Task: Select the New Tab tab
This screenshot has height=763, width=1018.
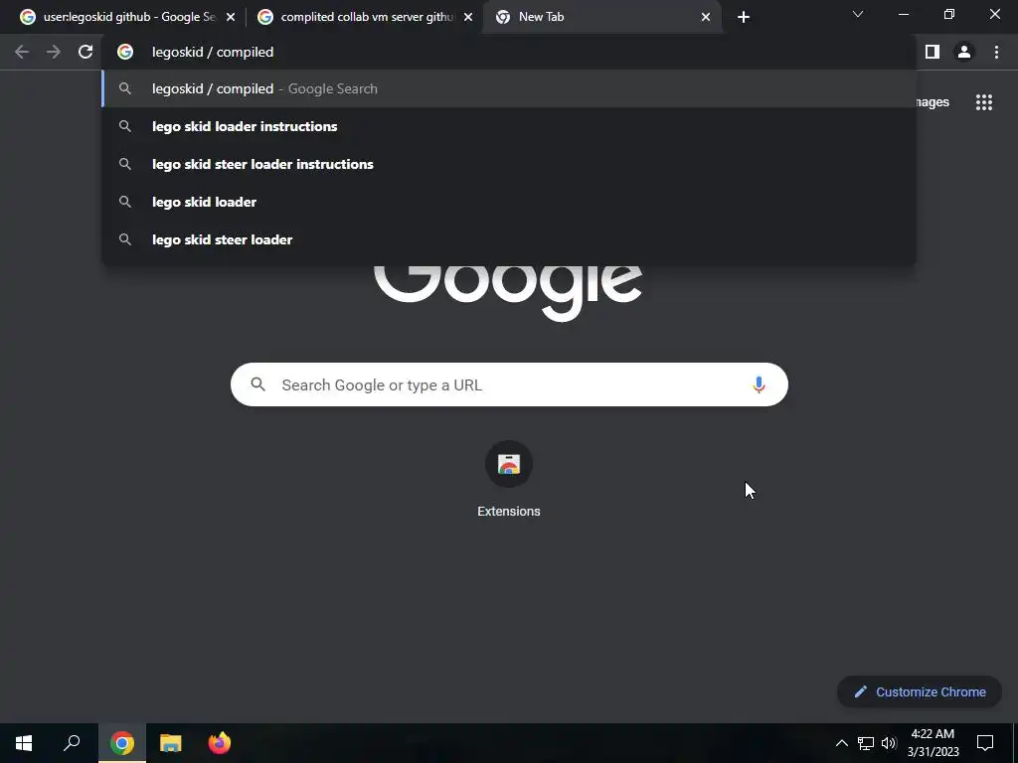Action: click(600, 17)
